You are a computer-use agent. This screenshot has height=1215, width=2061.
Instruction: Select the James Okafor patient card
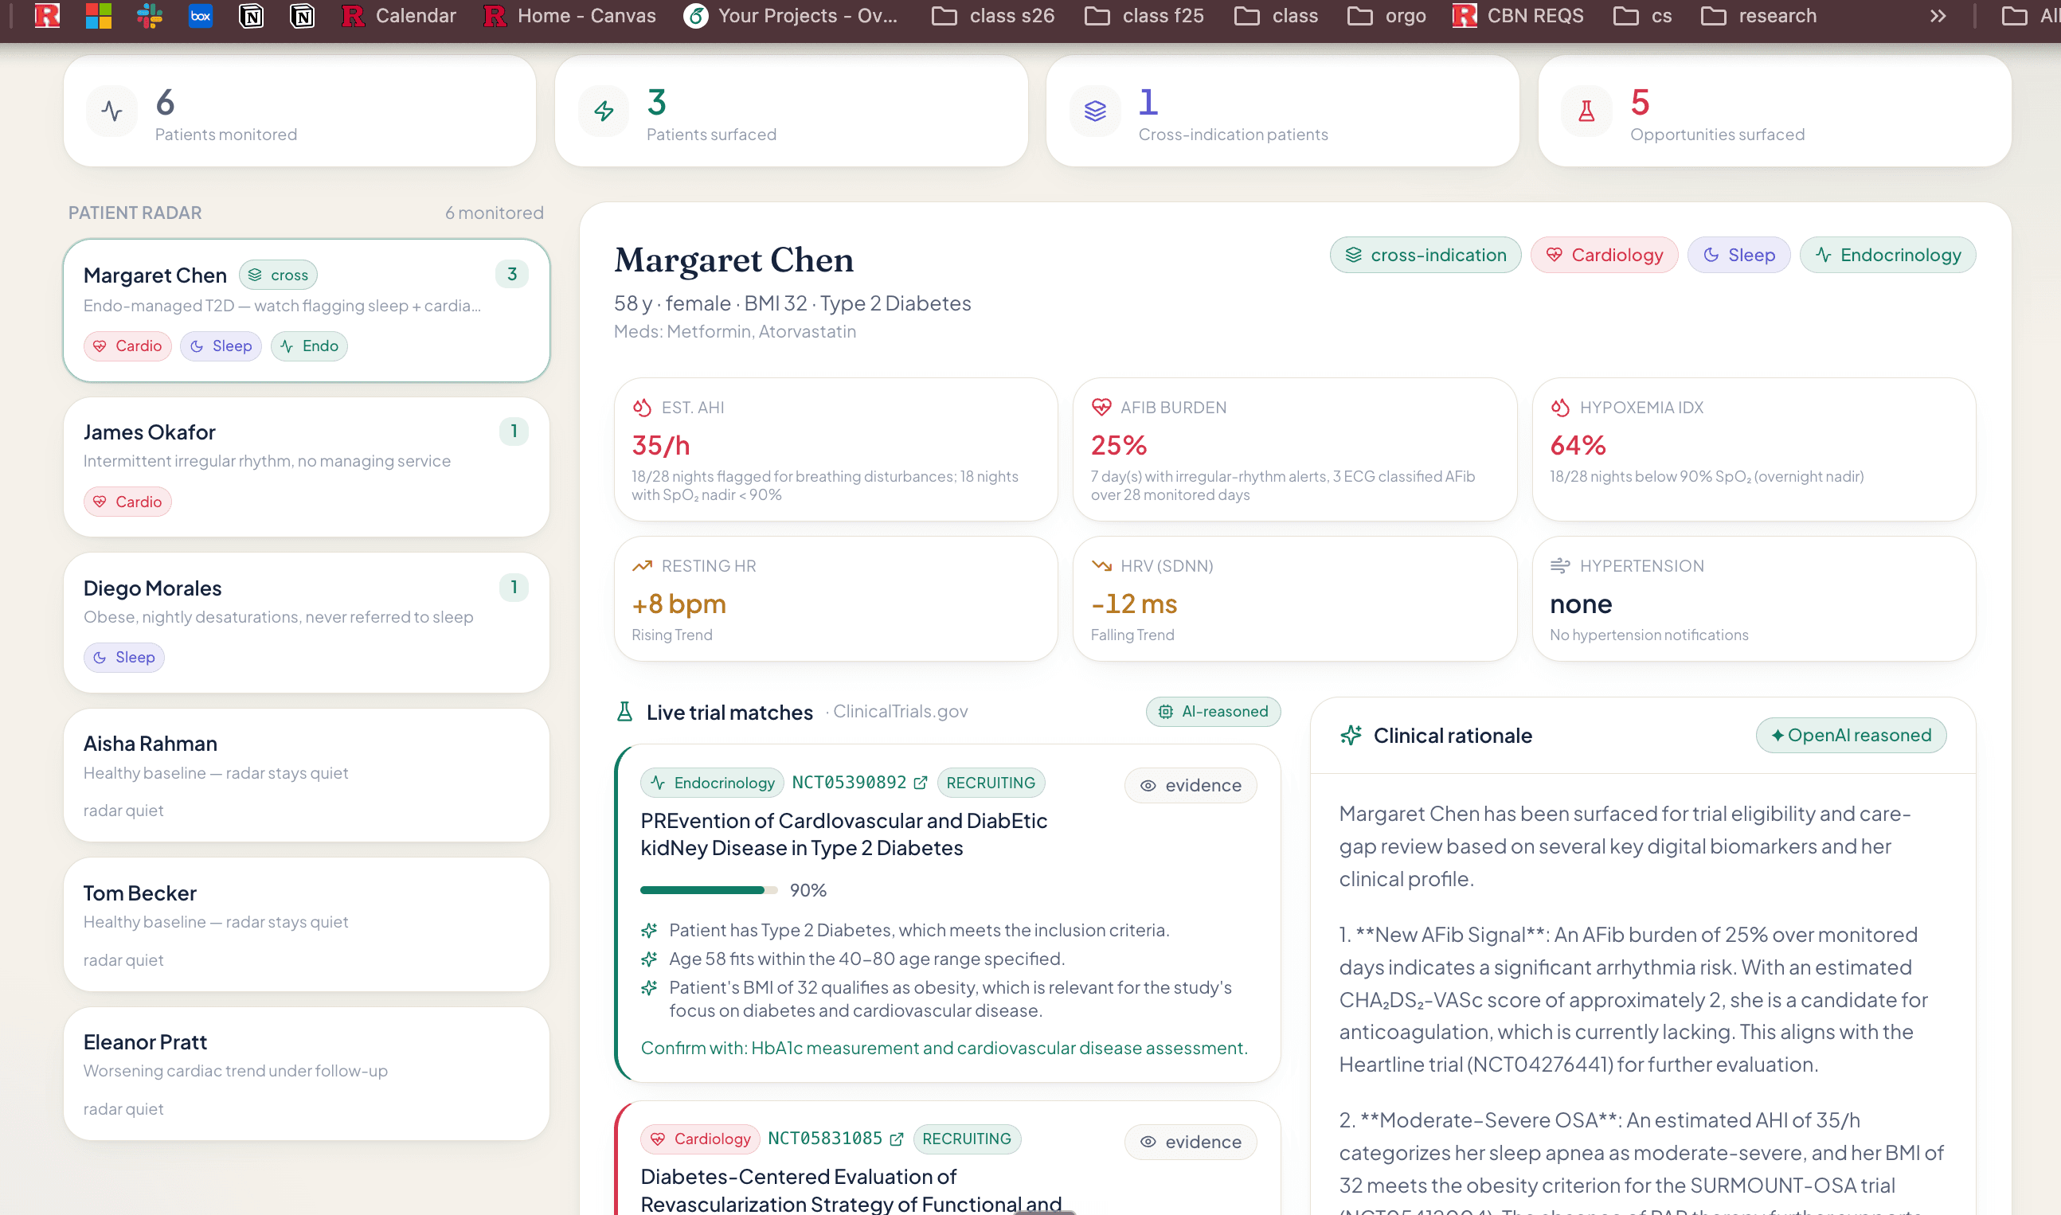(x=307, y=467)
